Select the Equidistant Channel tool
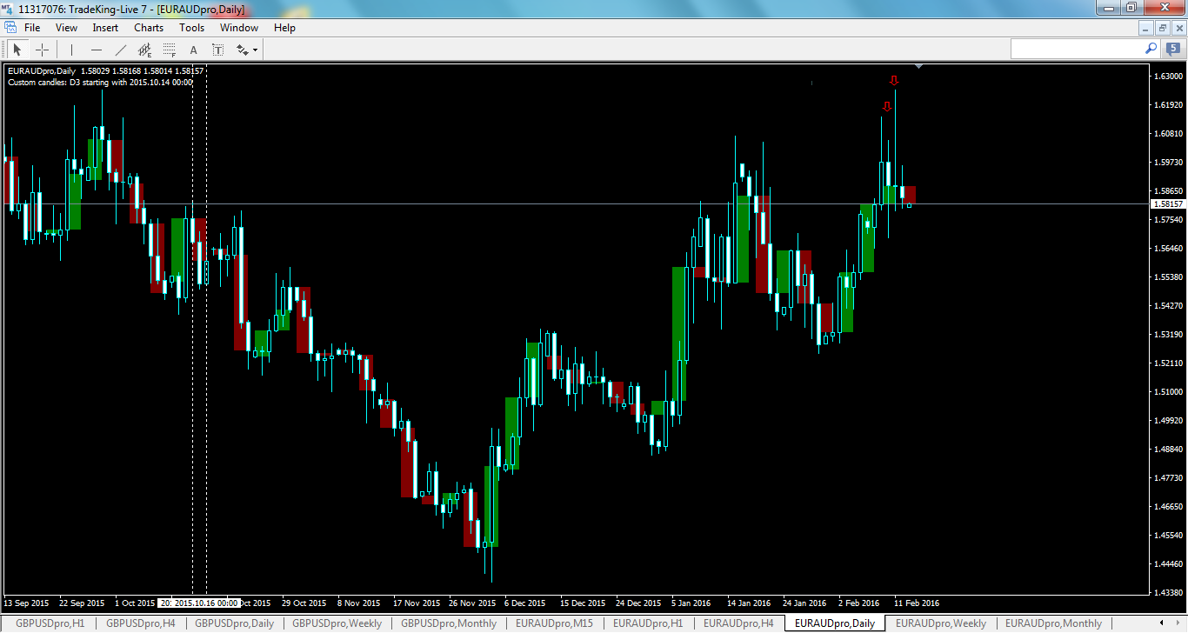Viewport: 1188px width, 633px height. (x=144, y=50)
